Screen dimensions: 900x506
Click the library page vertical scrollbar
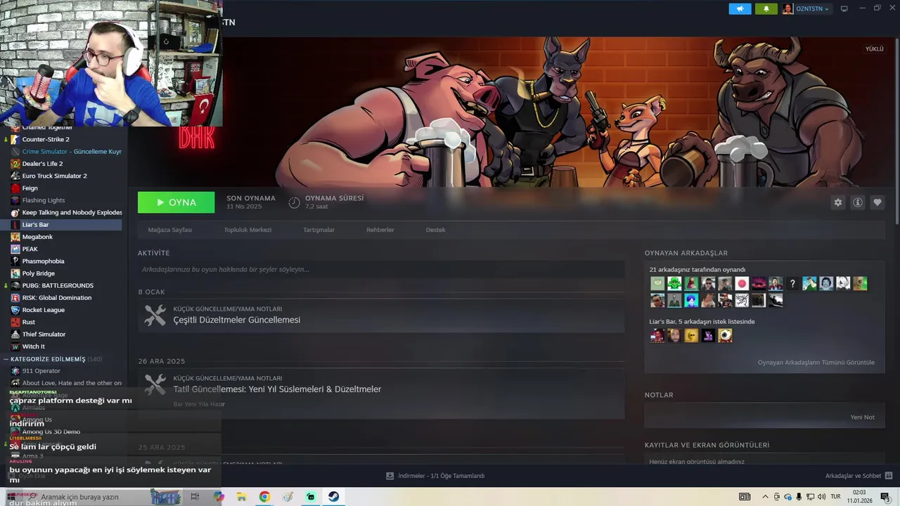(896, 131)
